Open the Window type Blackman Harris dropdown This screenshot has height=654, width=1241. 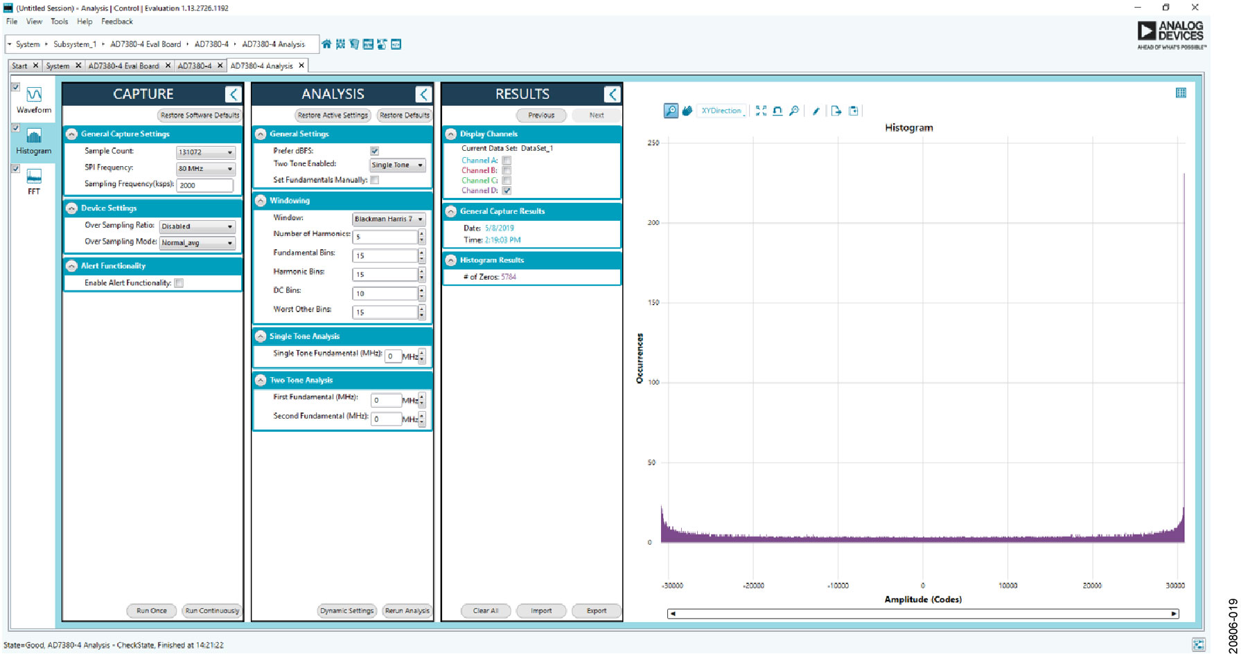pyautogui.click(x=388, y=219)
